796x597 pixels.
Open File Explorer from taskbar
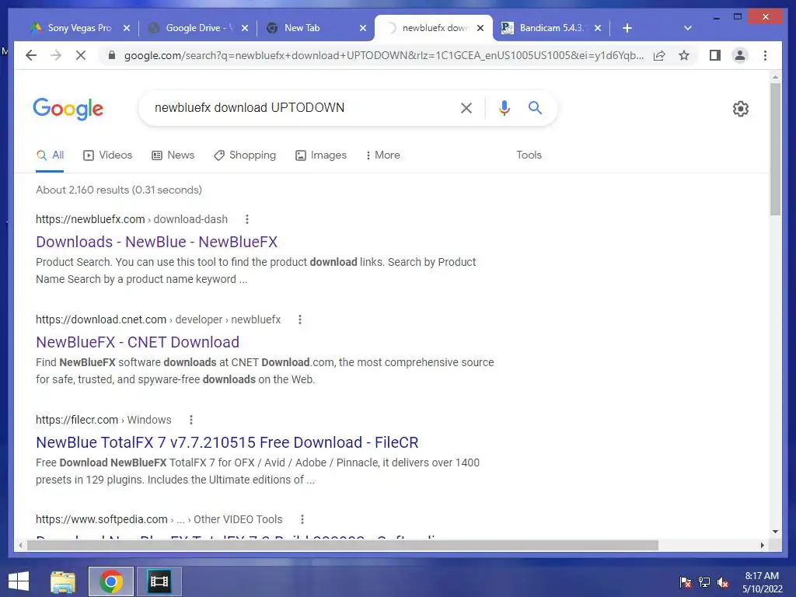pyautogui.click(x=63, y=581)
